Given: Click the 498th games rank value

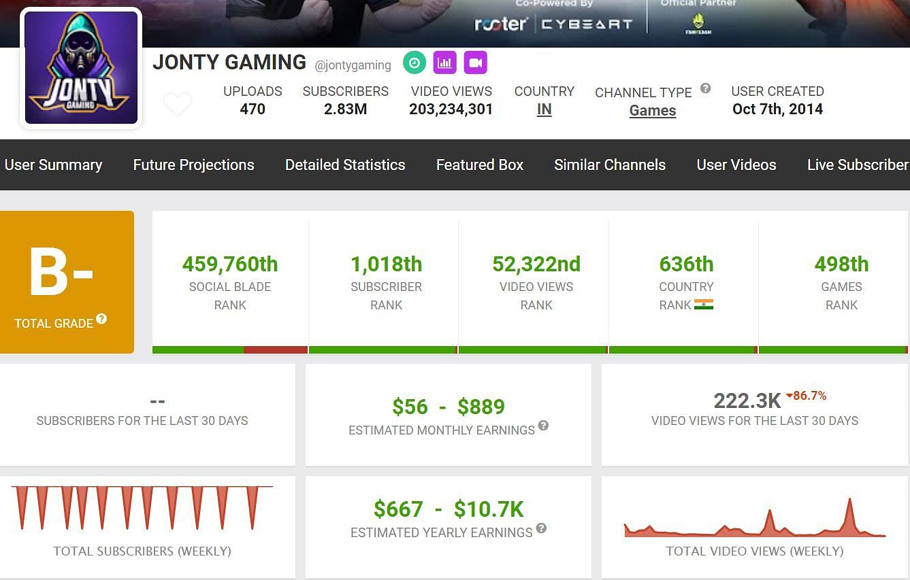Looking at the screenshot, I should point(841,264).
